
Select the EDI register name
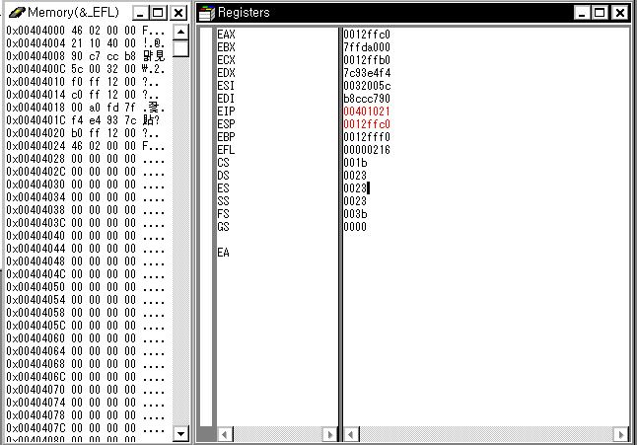pos(226,99)
